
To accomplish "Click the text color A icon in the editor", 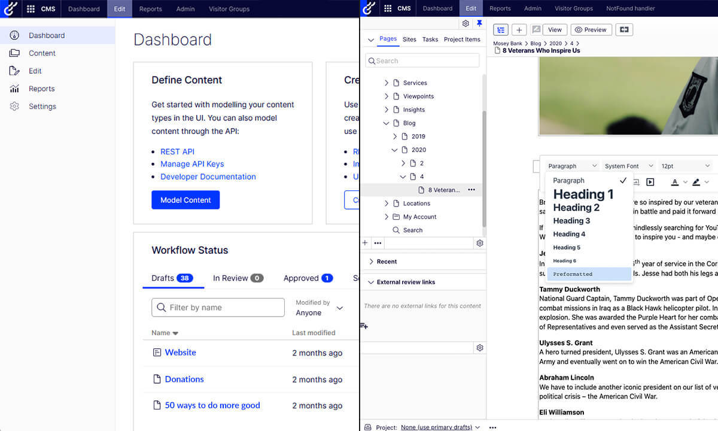I will click(675, 182).
